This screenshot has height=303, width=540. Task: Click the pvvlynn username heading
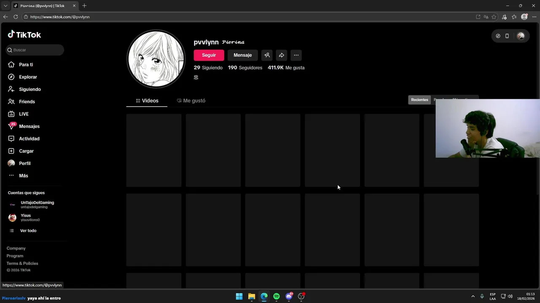tap(206, 42)
